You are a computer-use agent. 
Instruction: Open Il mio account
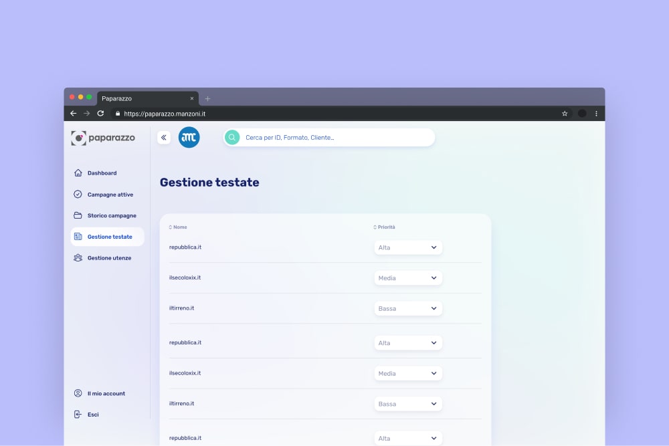point(106,394)
